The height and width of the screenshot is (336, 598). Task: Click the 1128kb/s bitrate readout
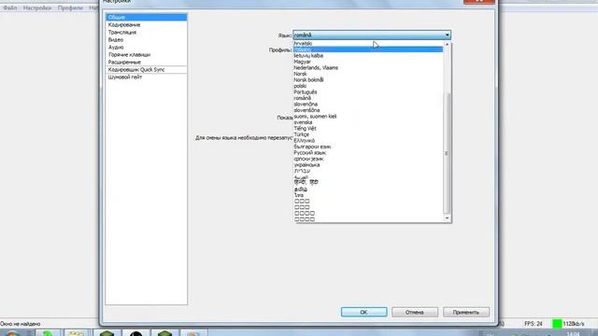(574, 324)
